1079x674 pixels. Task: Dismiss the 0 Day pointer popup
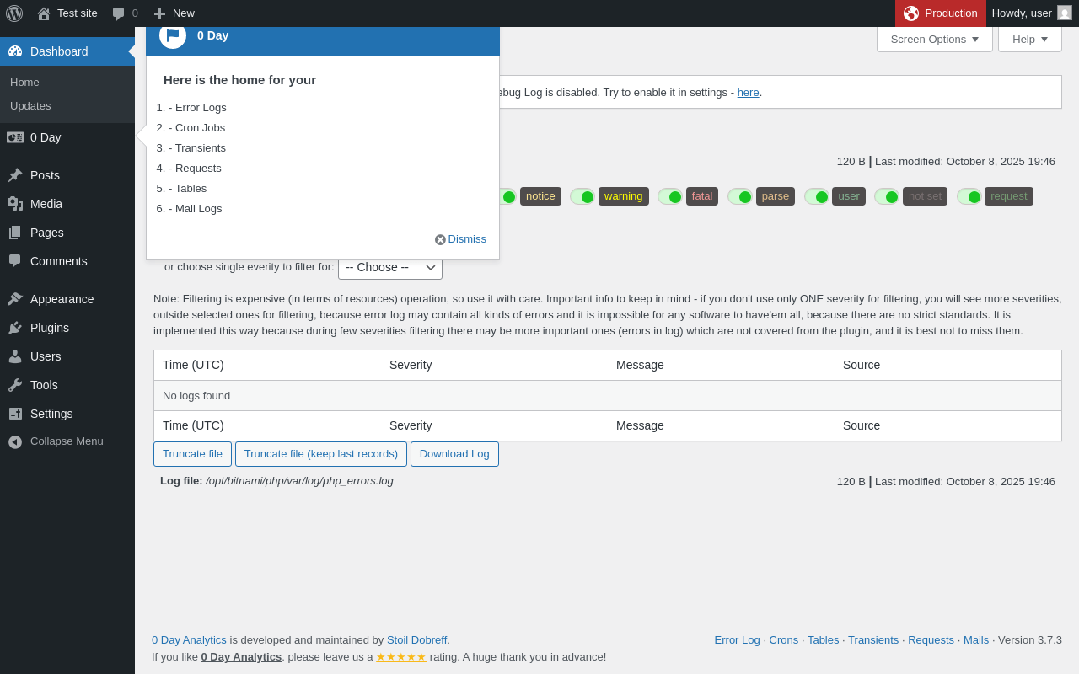[460, 239]
